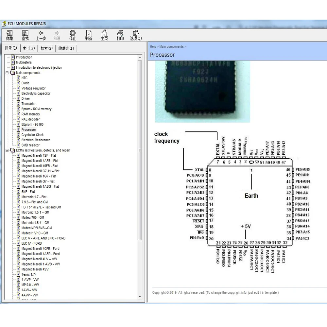The width and height of the screenshot is (327, 327).
Task: Click the tree scrollbar down arrow
Action: pyautogui.click(x=140, y=297)
